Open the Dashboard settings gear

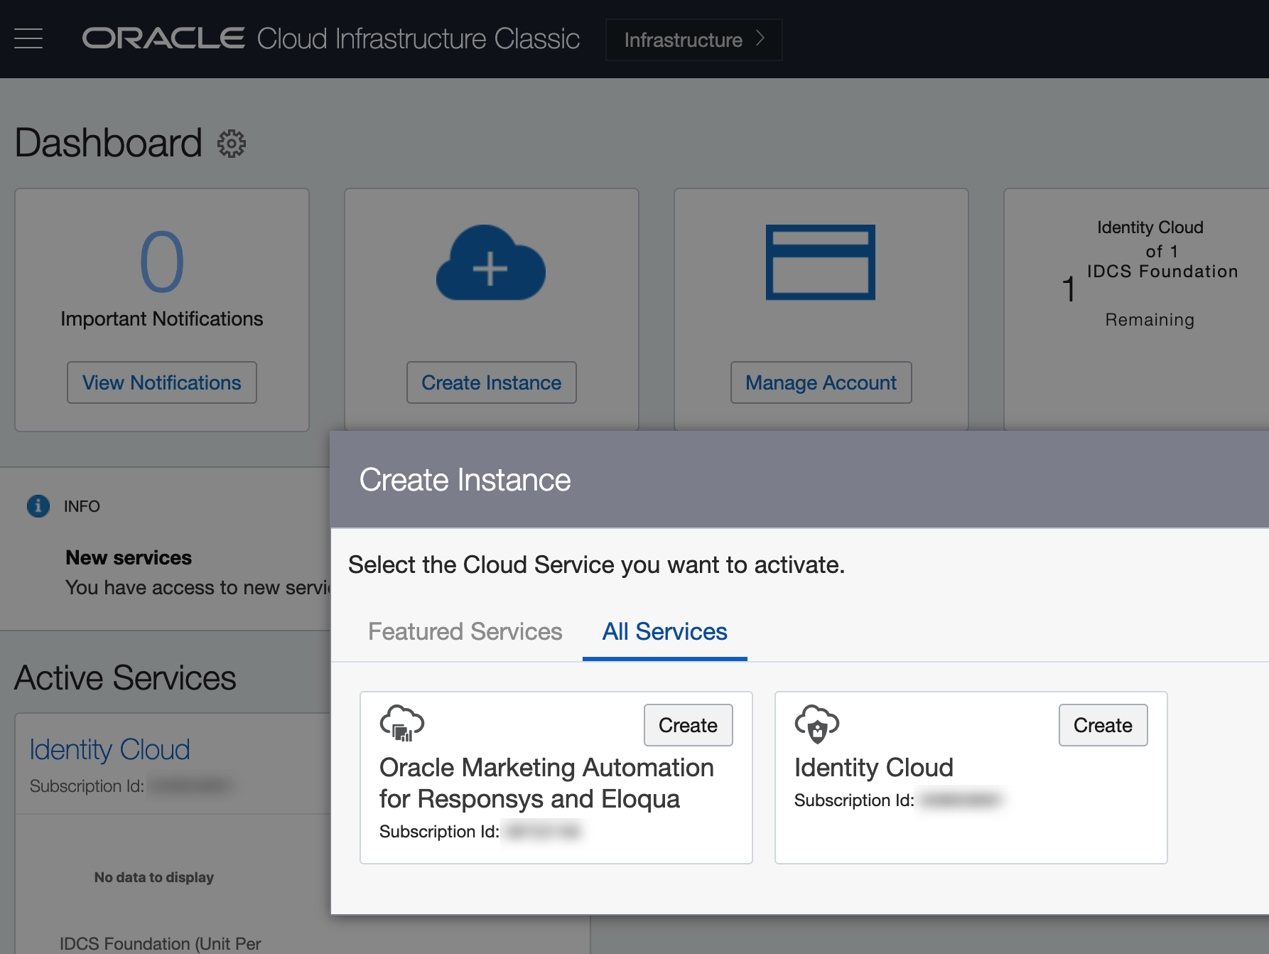[232, 144]
